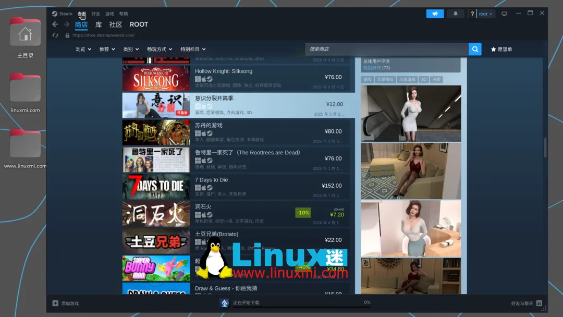Click the 3D tag
Image resolution: width=563 pixels, height=317 pixels.
coord(424,79)
